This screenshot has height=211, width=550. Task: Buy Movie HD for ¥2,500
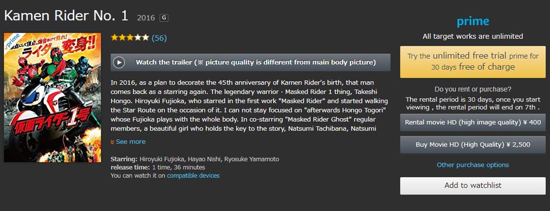click(473, 144)
